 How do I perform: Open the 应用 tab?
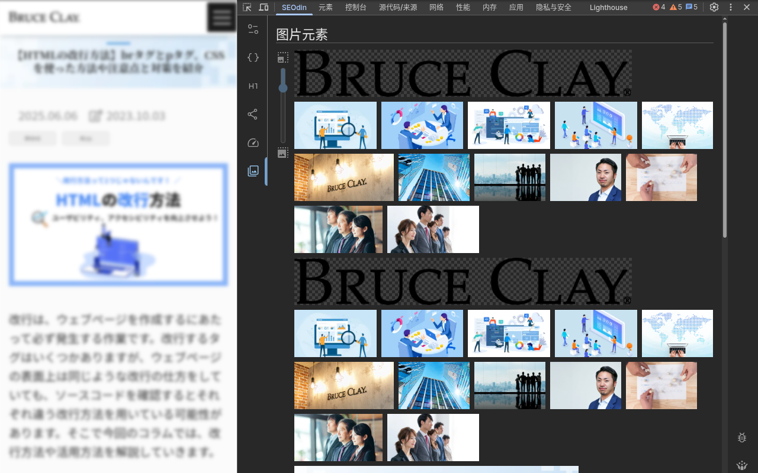pos(516,7)
